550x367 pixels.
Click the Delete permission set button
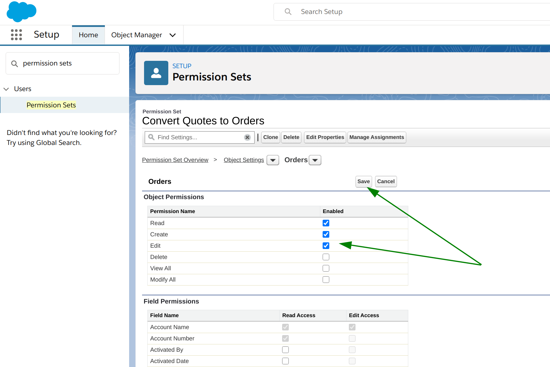(291, 137)
